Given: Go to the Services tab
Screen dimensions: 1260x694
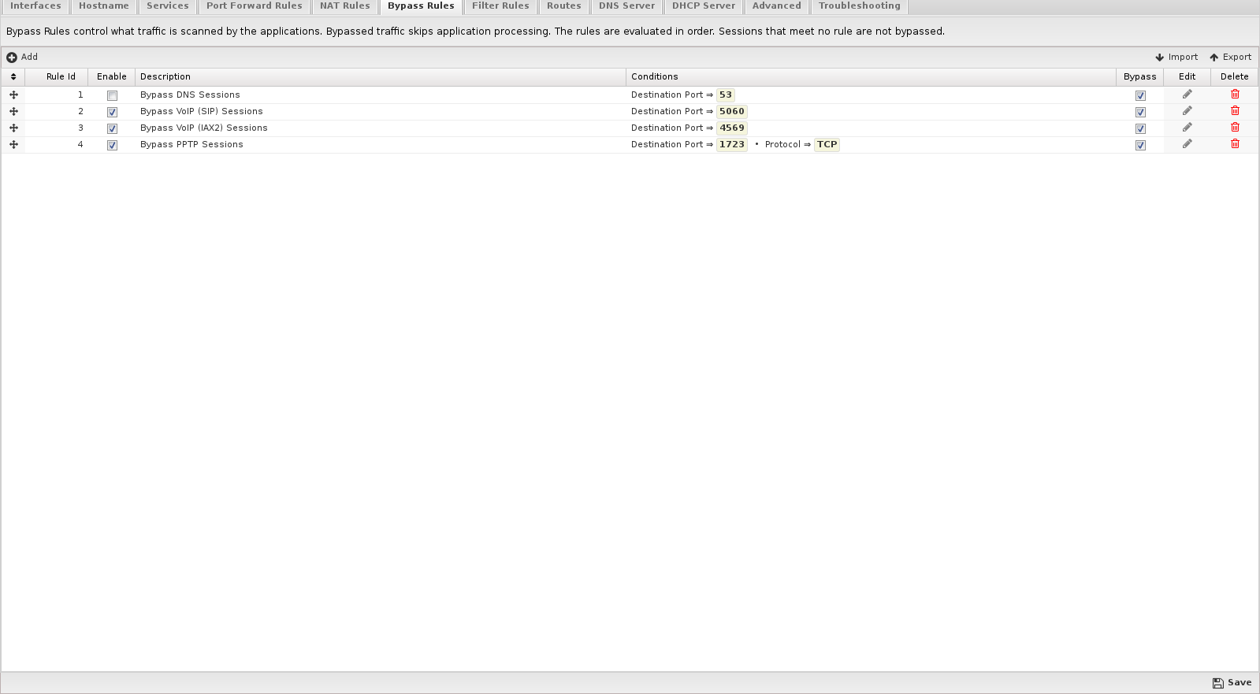Looking at the screenshot, I should [168, 6].
